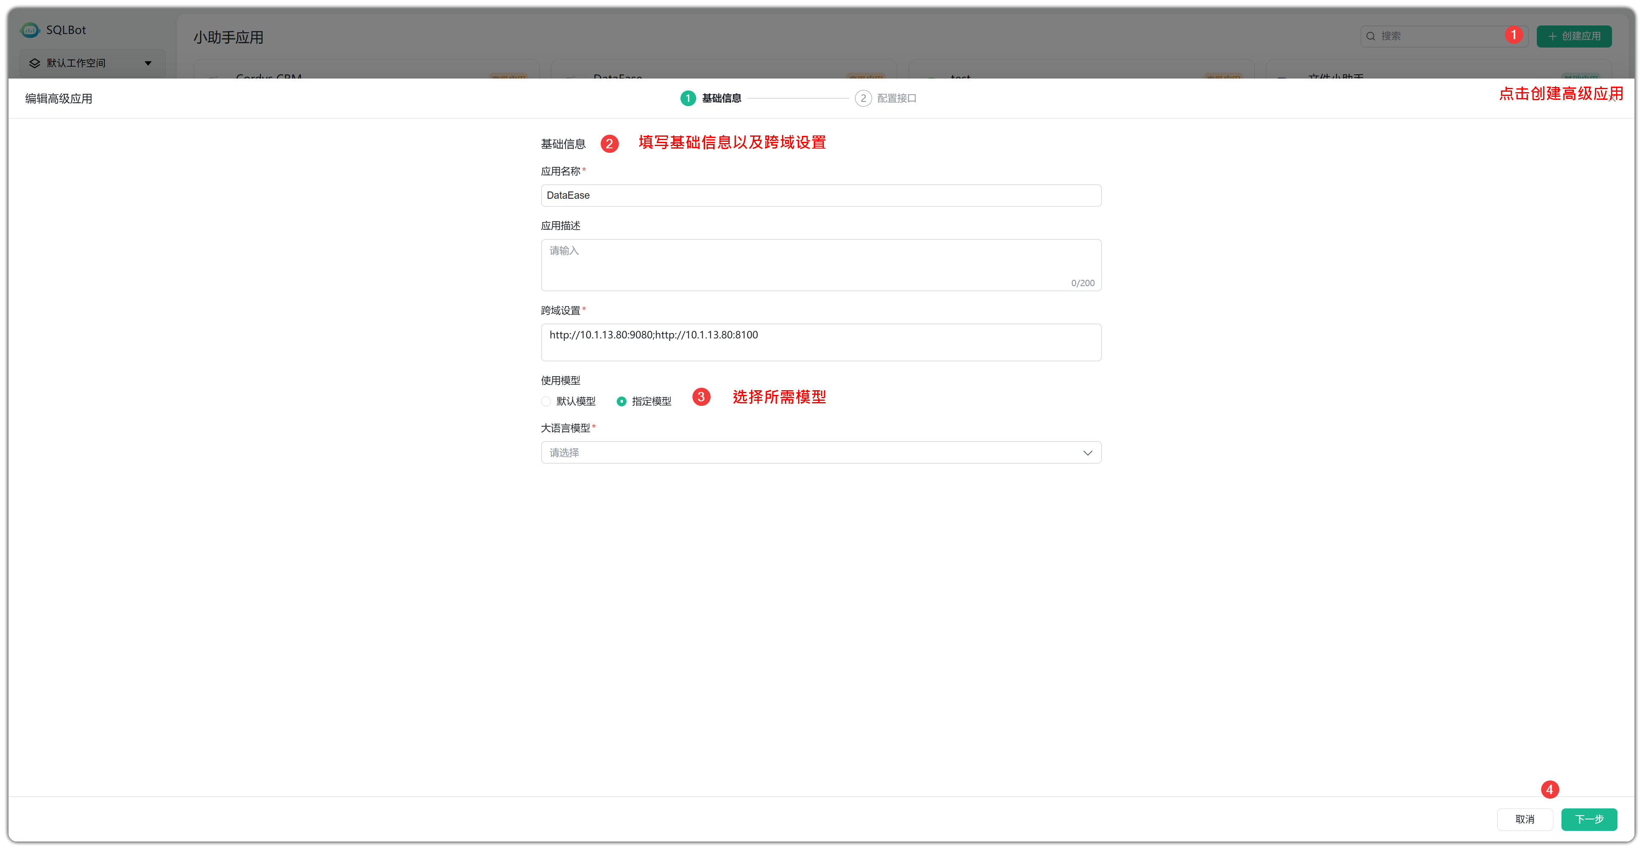Click the SQLBot logo icon
The image size is (1643, 850).
click(x=30, y=30)
